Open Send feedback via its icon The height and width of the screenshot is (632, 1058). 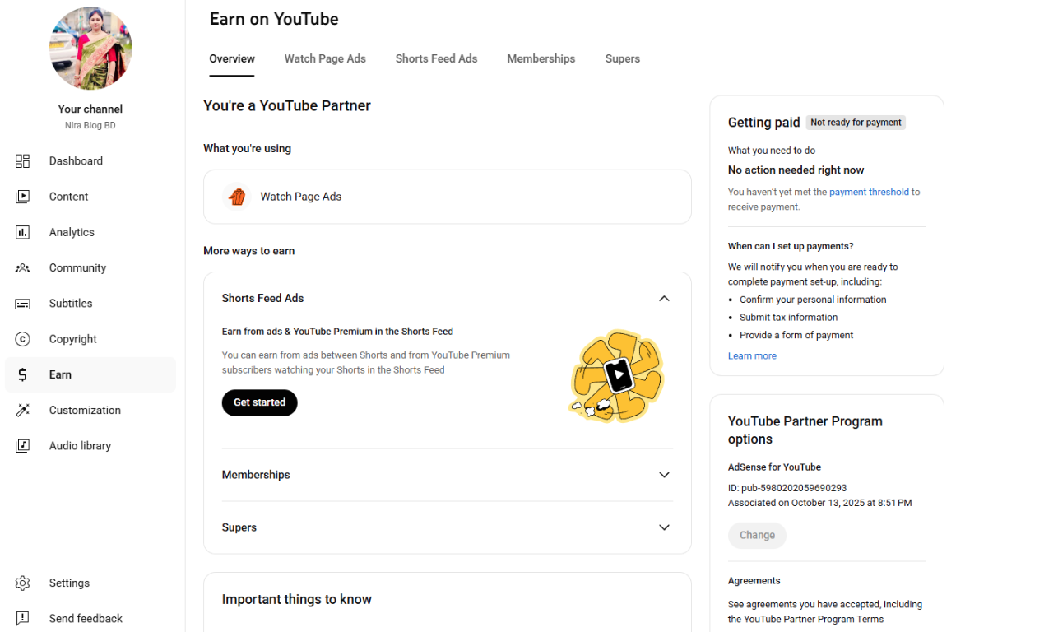(22, 618)
